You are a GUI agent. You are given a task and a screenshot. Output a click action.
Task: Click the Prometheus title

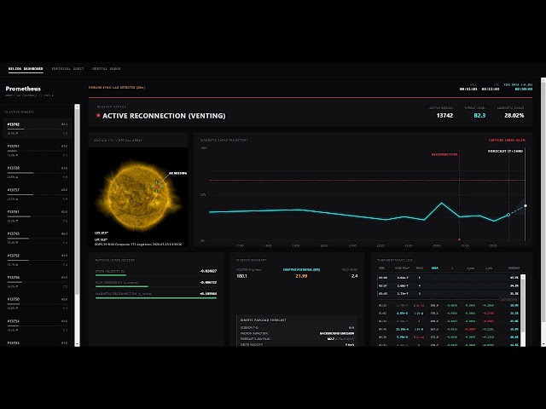23,89
